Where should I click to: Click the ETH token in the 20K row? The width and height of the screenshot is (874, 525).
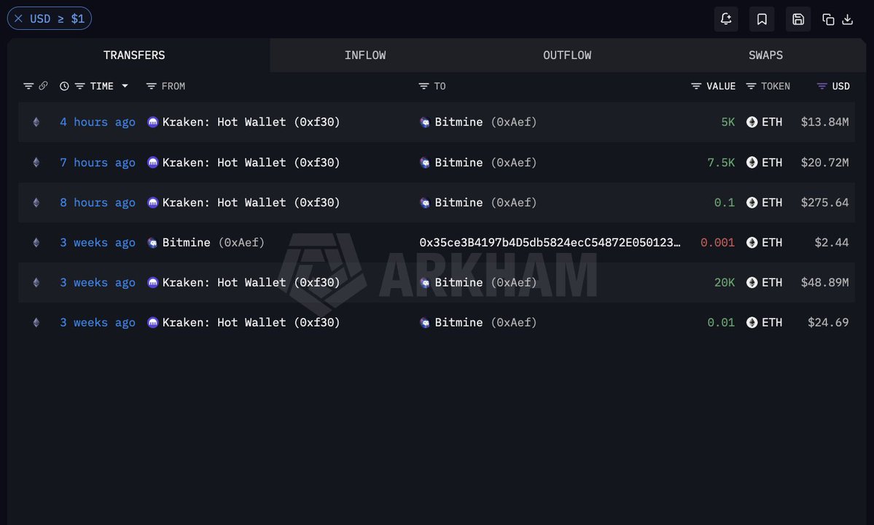coord(764,283)
